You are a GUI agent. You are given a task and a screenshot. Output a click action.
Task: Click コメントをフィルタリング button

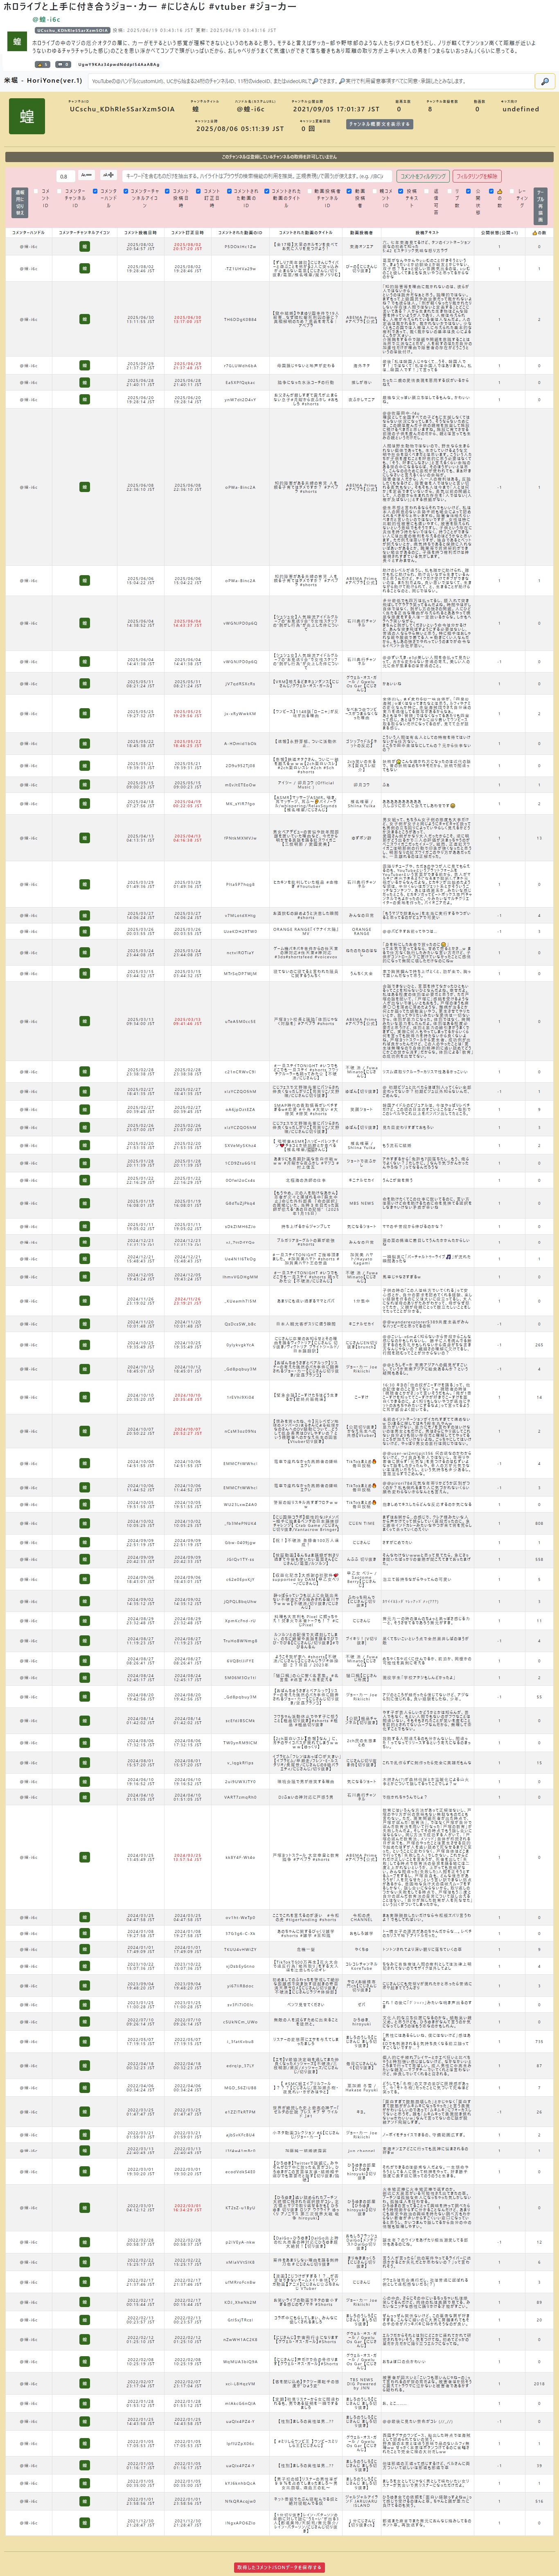tap(423, 176)
